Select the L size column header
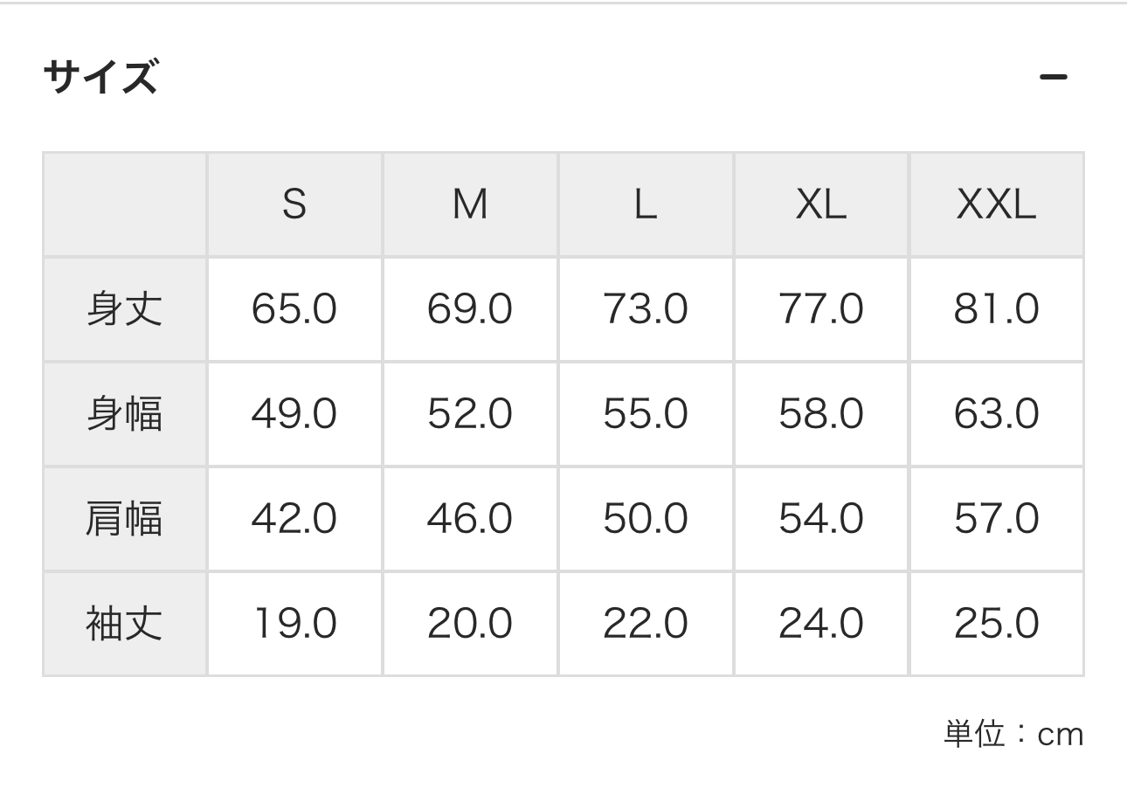The width and height of the screenshot is (1127, 802). click(646, 204)
